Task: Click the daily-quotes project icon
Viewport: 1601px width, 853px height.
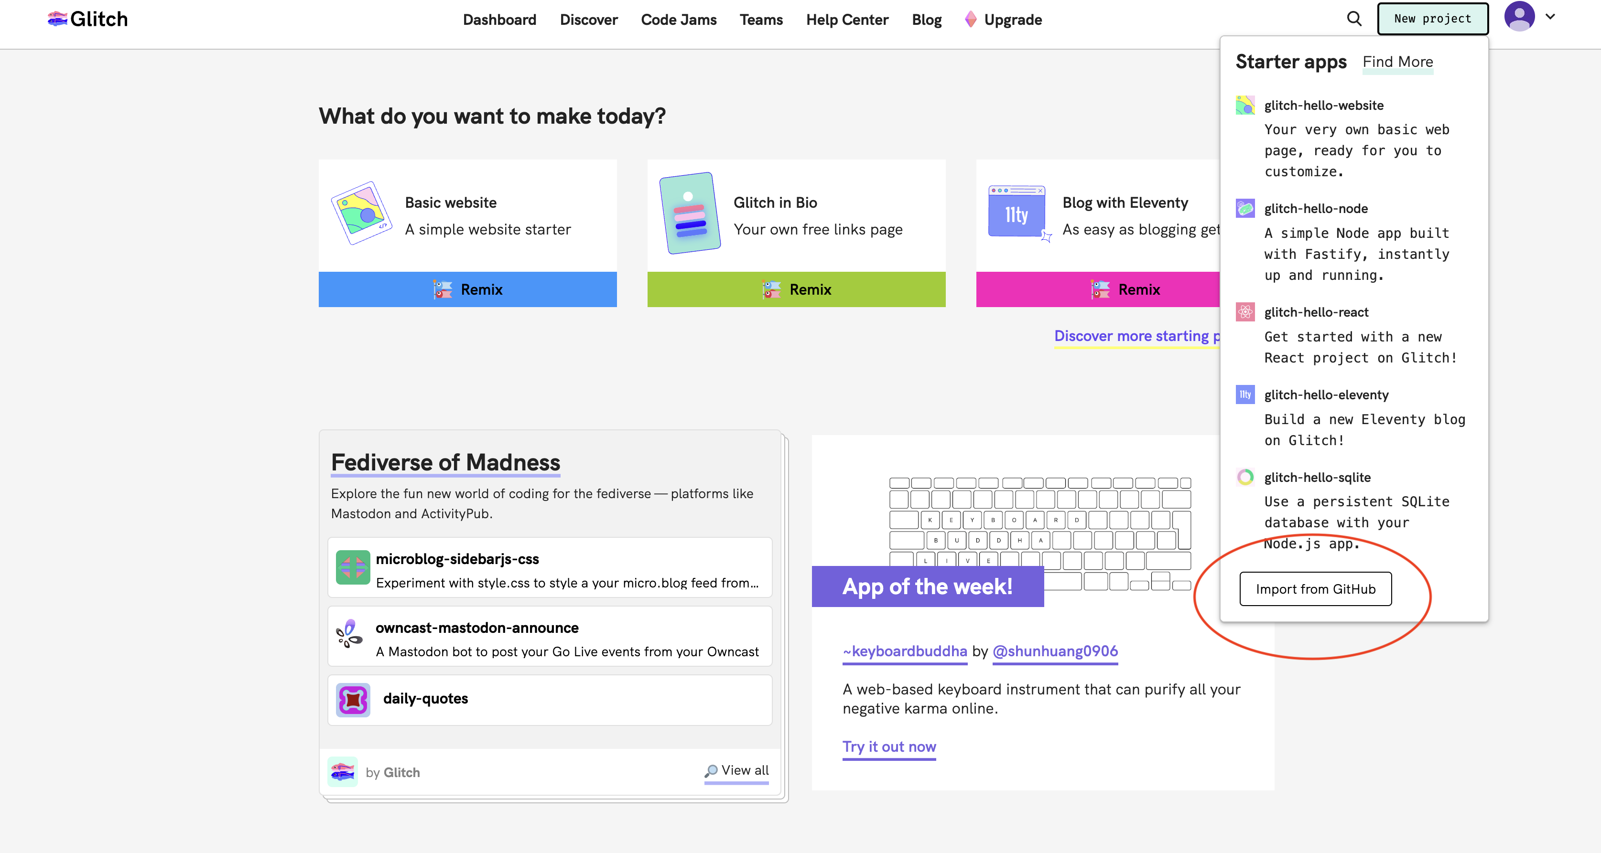Action: pos(352,700)
